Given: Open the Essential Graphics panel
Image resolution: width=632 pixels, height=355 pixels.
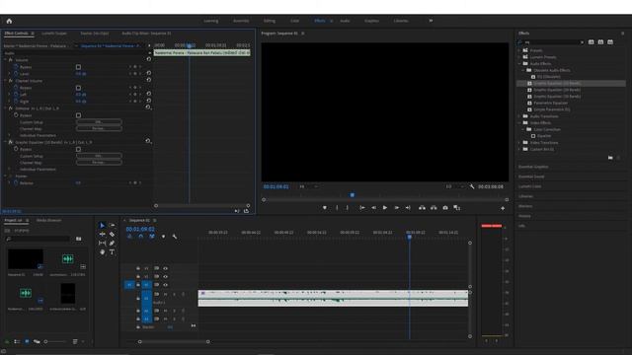Looking at the screenshot, I should tap(533, 167).
